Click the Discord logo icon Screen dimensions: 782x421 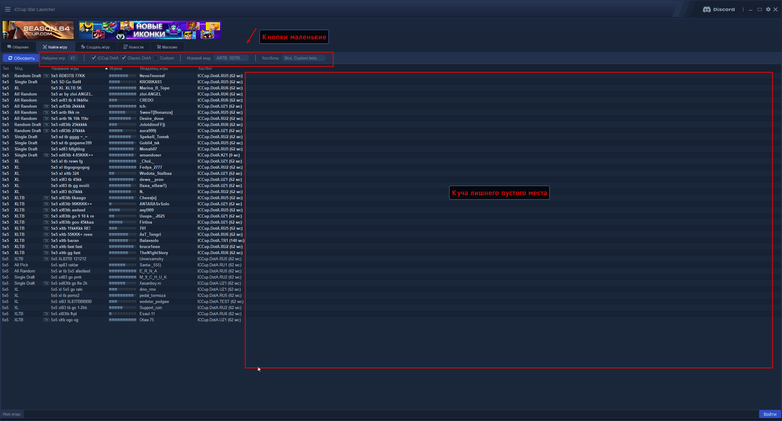(707, 9)
